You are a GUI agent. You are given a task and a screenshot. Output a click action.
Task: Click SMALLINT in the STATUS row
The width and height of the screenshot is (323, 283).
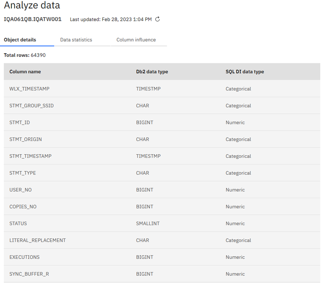tap(148, 224)
